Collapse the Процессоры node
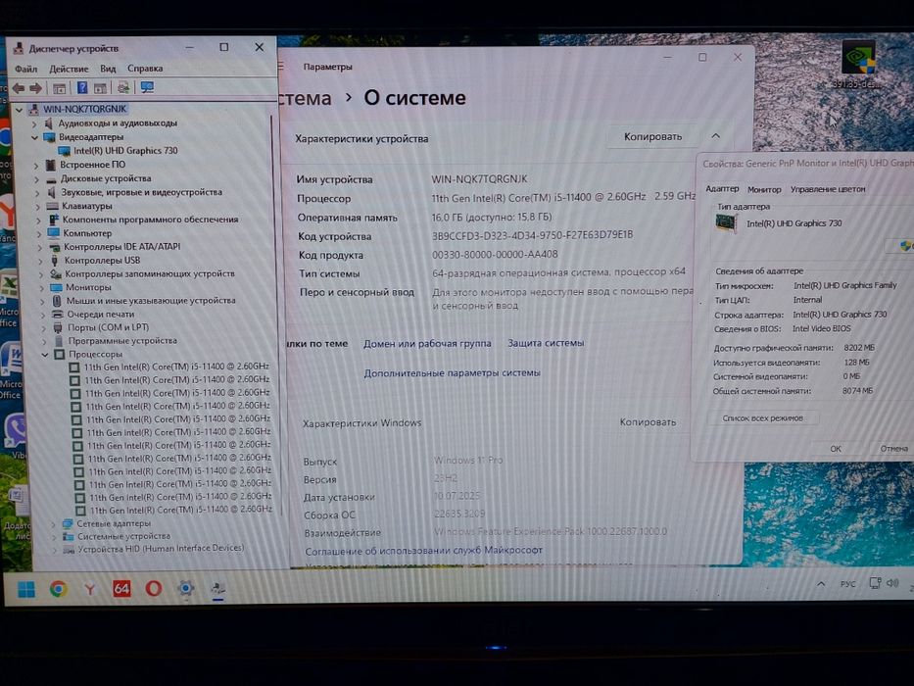The height and width of the screenshot is (686, 914). pyautogui.click(x=45, y=355)
